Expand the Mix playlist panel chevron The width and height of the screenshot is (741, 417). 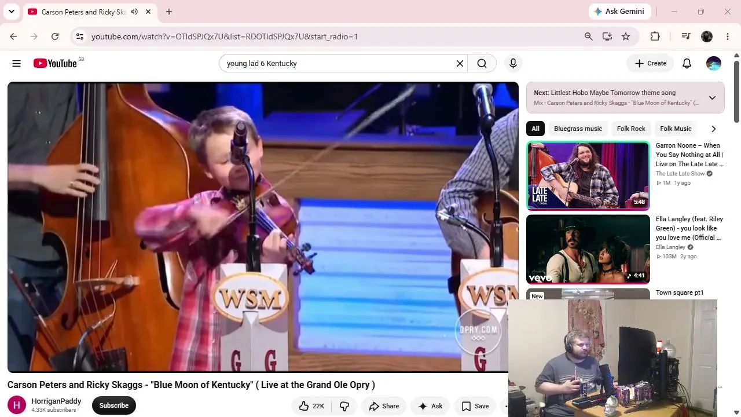pyautogui.click(x=712, y=98)
